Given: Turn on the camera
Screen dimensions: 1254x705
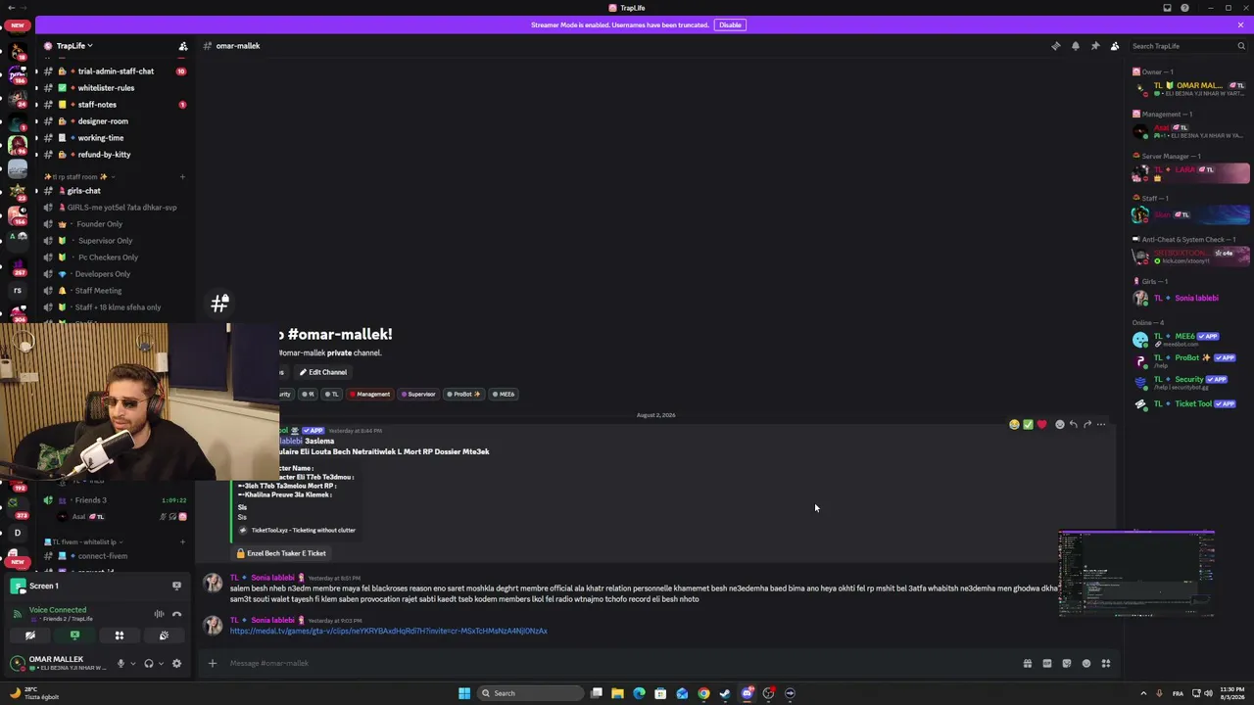Looking at the screenshot, I should pyautogui.click(x=30, y=635).
